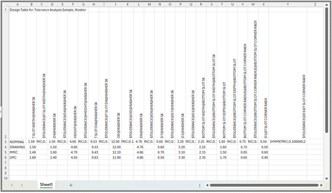Select MMC value 0.70

tap(160, 152)
